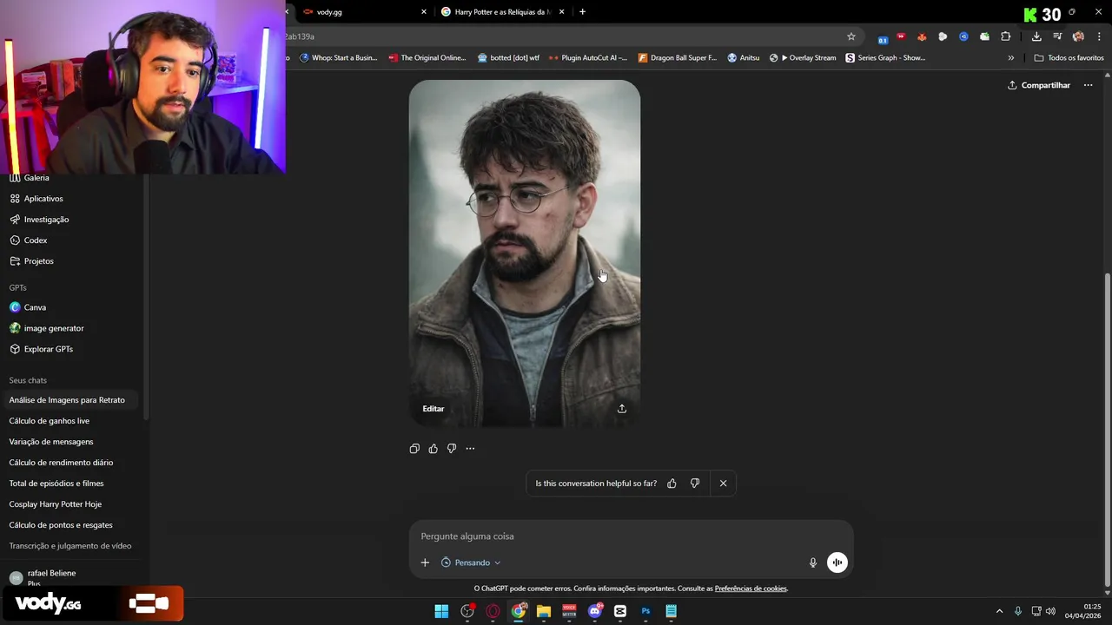Bookmark this page with the star icon
The height and width of the screenshot is (625, 1112).
click(851, 36)
